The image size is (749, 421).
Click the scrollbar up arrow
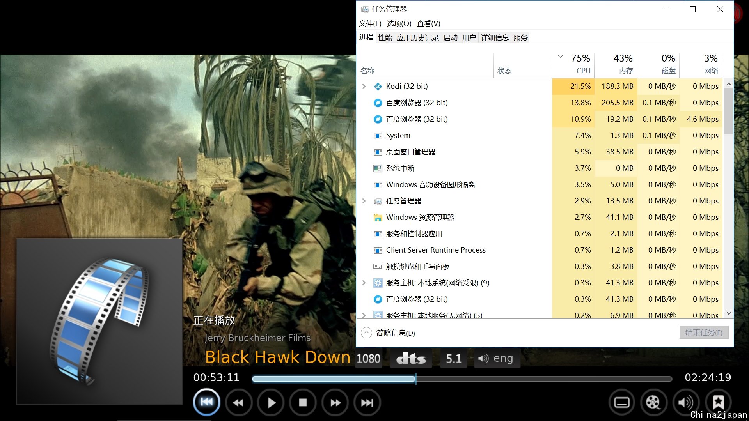(729, 84)
